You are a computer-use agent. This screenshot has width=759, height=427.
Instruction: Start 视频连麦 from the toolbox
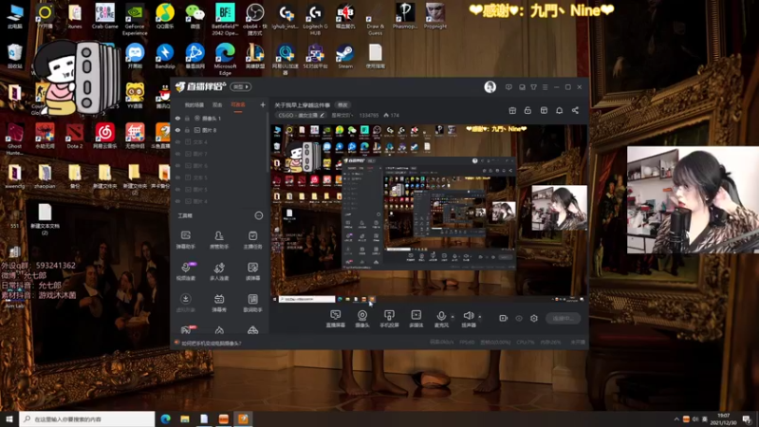185,271
